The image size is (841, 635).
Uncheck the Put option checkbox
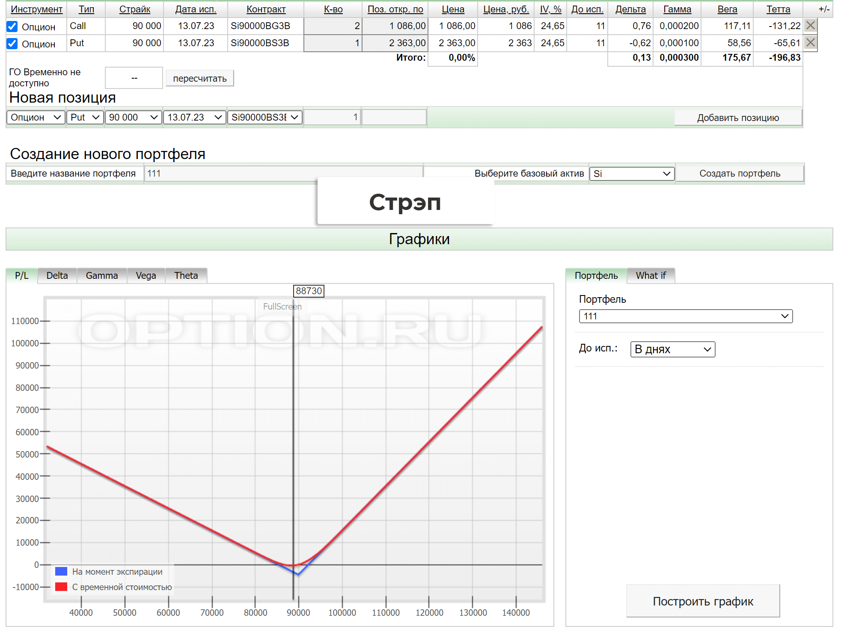[12, 44]
